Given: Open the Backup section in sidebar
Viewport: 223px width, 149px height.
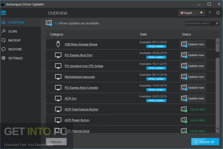Looking at the screenshot, I should tap(21, 40).
